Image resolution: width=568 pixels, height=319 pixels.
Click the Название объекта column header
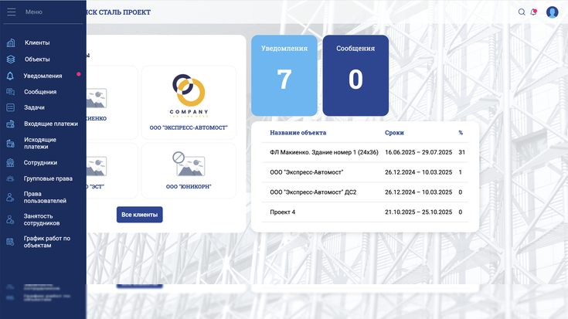pos(298,133)
